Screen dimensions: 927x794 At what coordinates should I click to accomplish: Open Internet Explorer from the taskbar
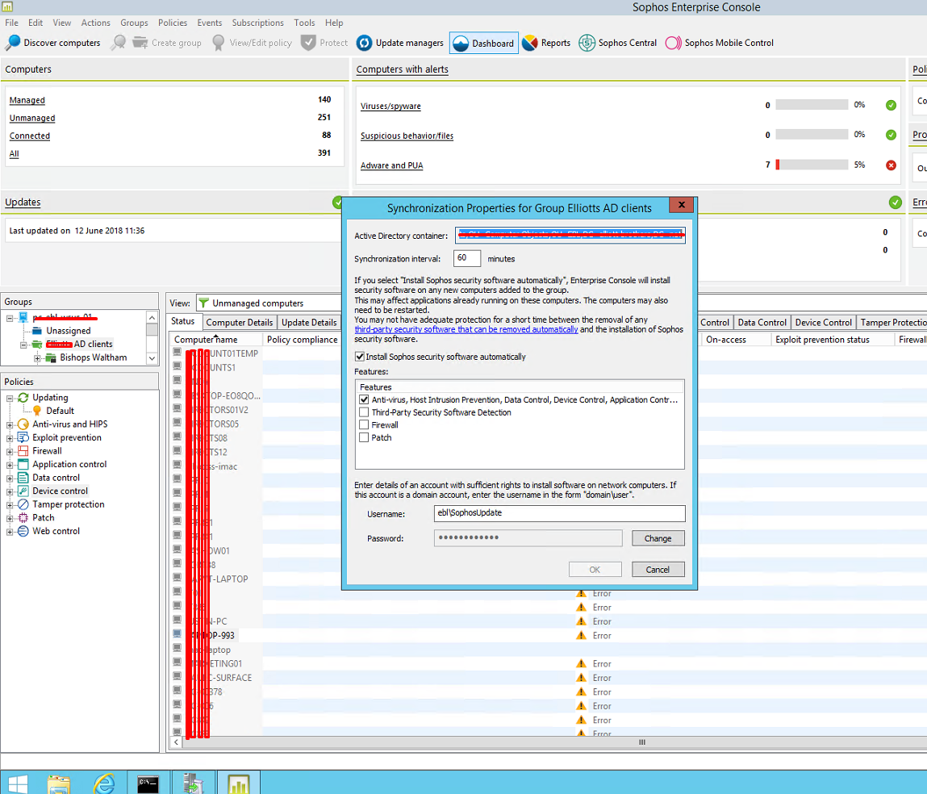click(x=104, y=784)
